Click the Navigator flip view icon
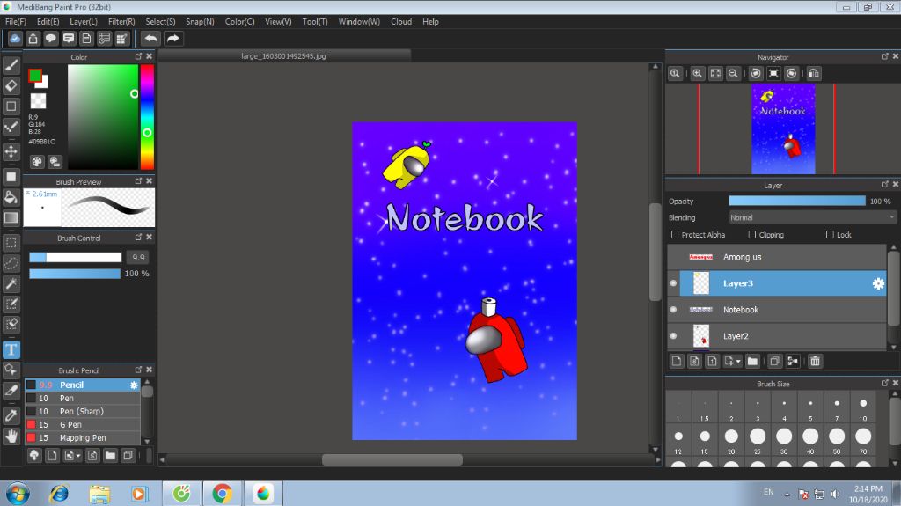This screenshot has height=506, width=901. point(813,74)
